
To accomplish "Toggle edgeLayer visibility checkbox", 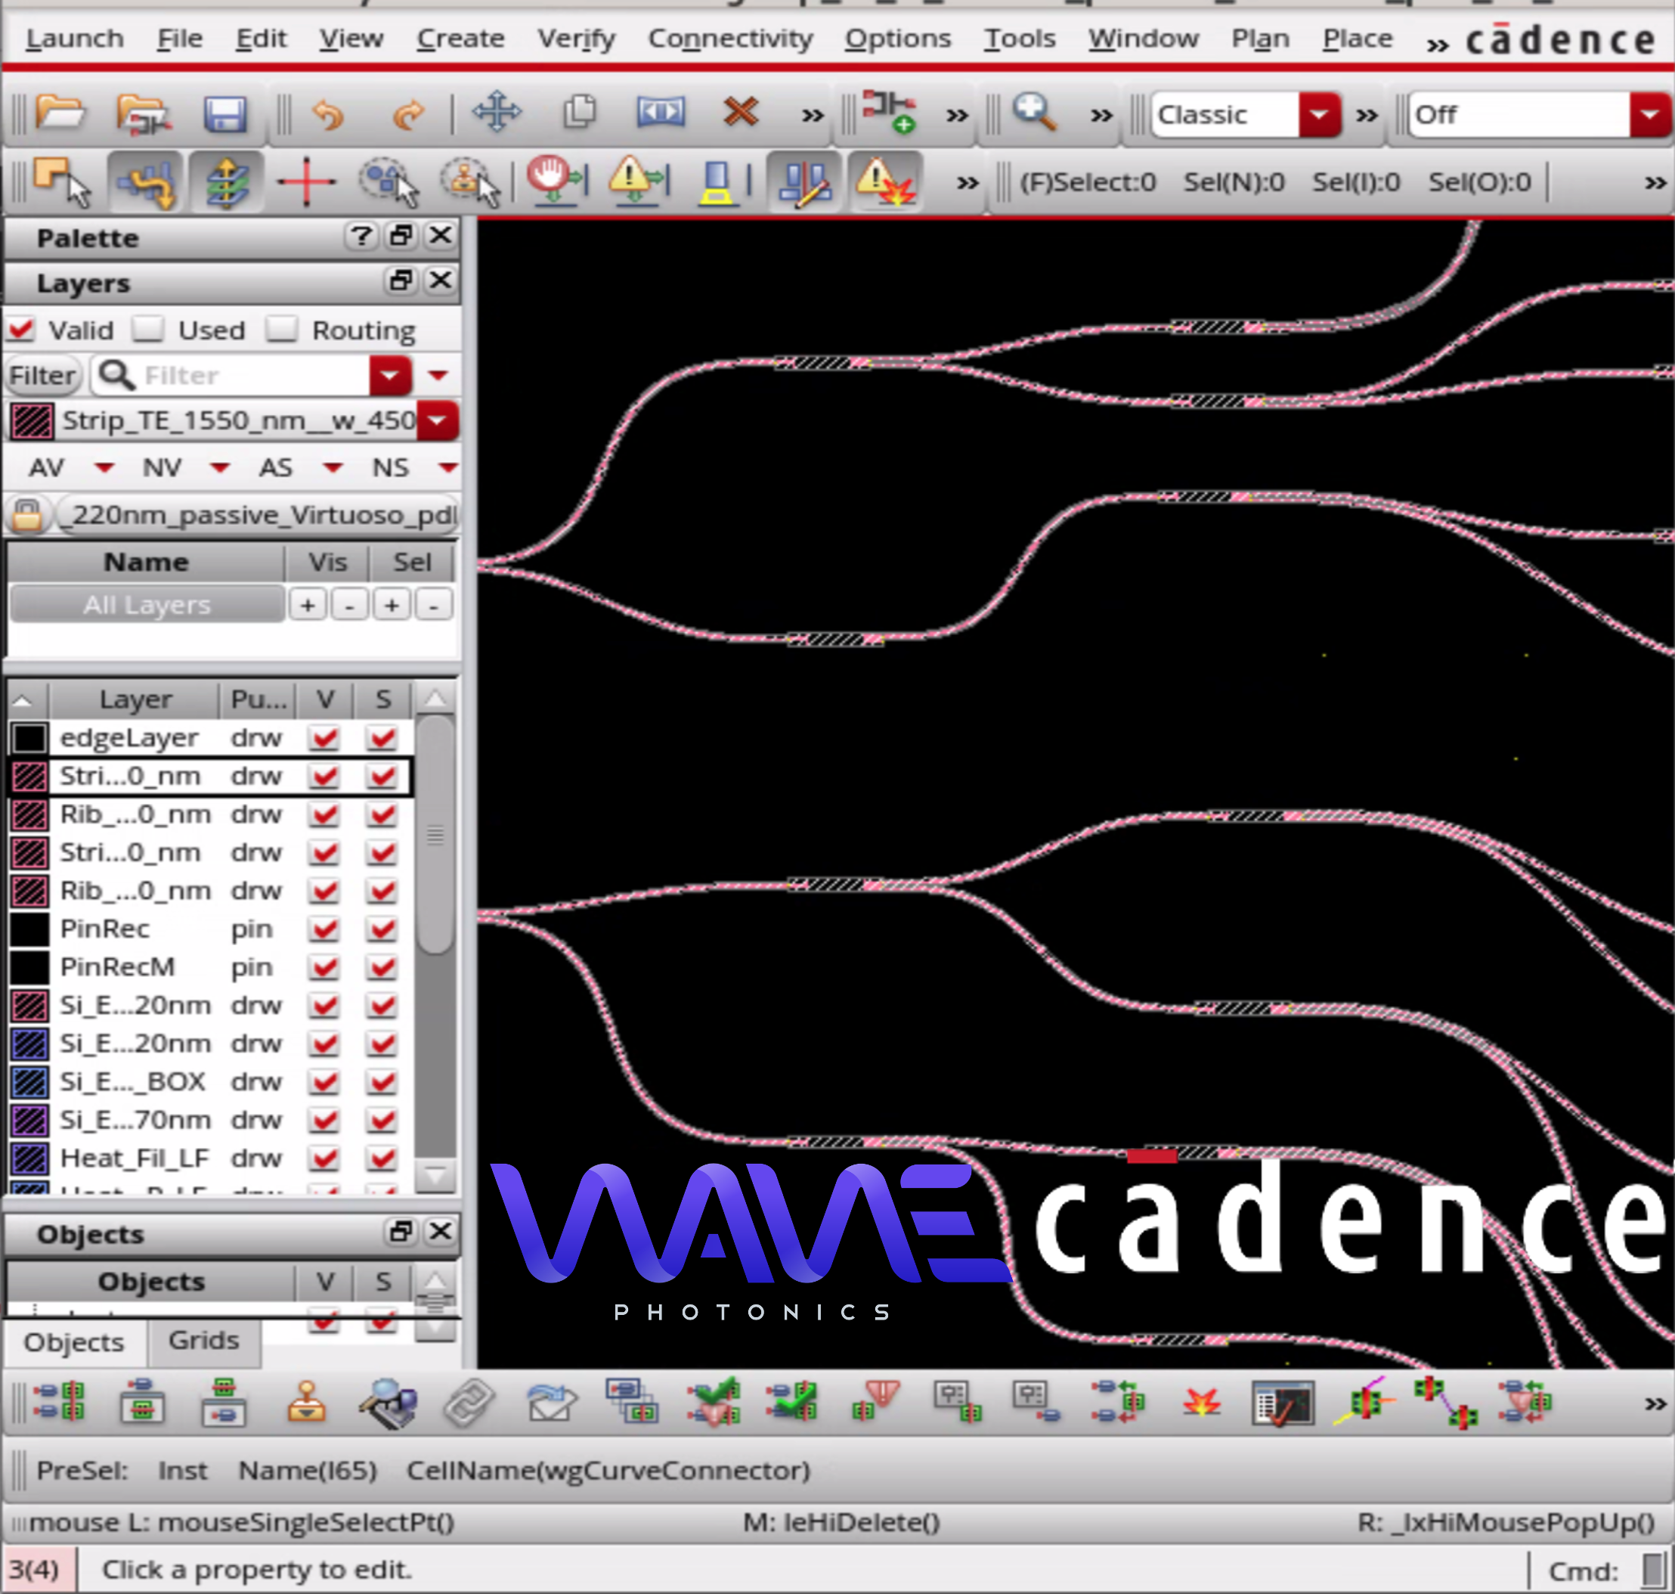I will [x=324, y=737].
